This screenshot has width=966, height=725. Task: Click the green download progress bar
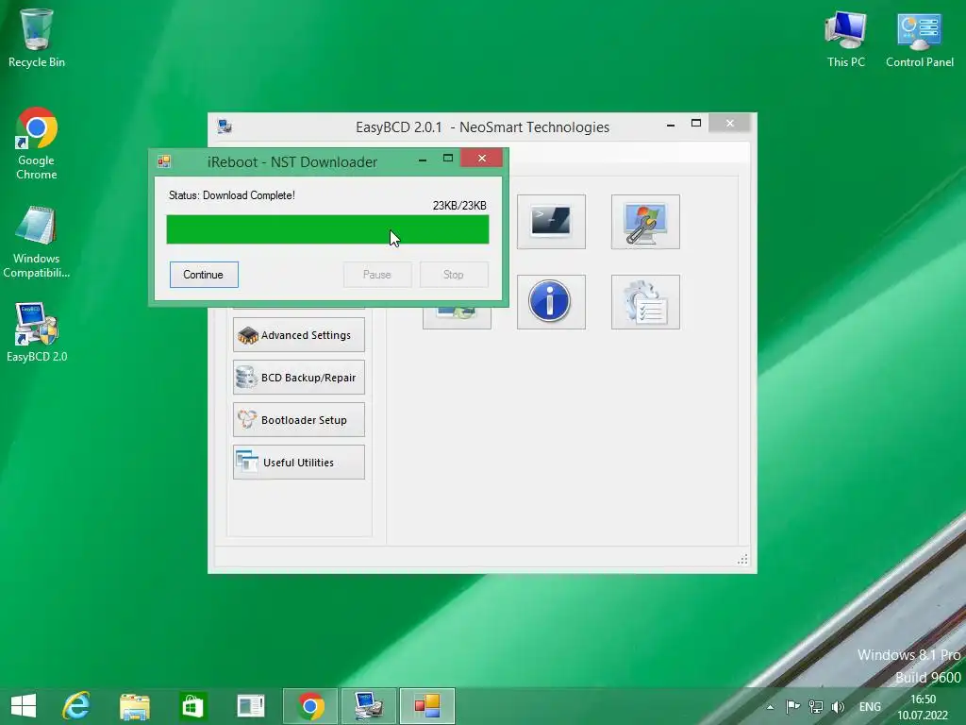(x=327, y=229)
